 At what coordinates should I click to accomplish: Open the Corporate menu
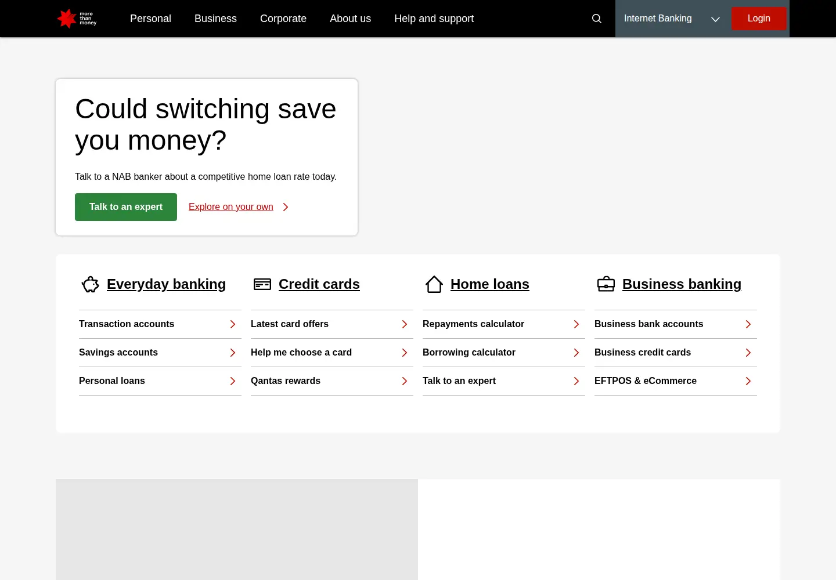pyautogui.click(x=283, y=19)
